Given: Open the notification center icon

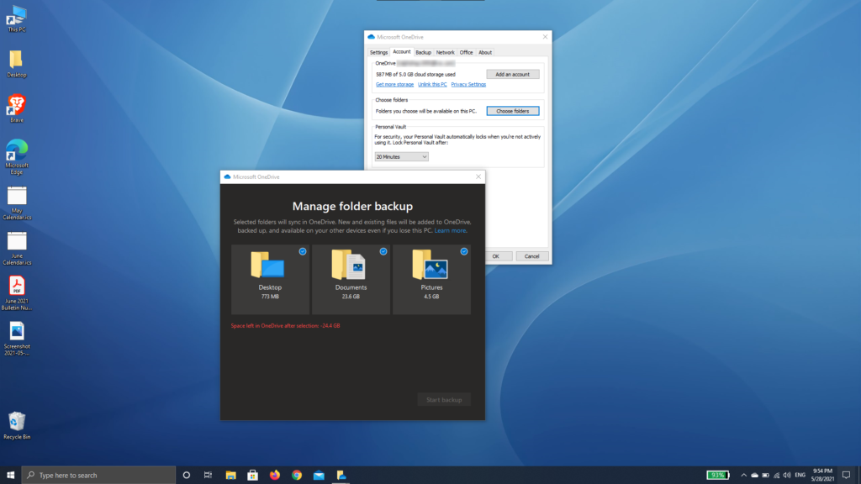Looking at the screenshot, I should click(x=846, y=476).
